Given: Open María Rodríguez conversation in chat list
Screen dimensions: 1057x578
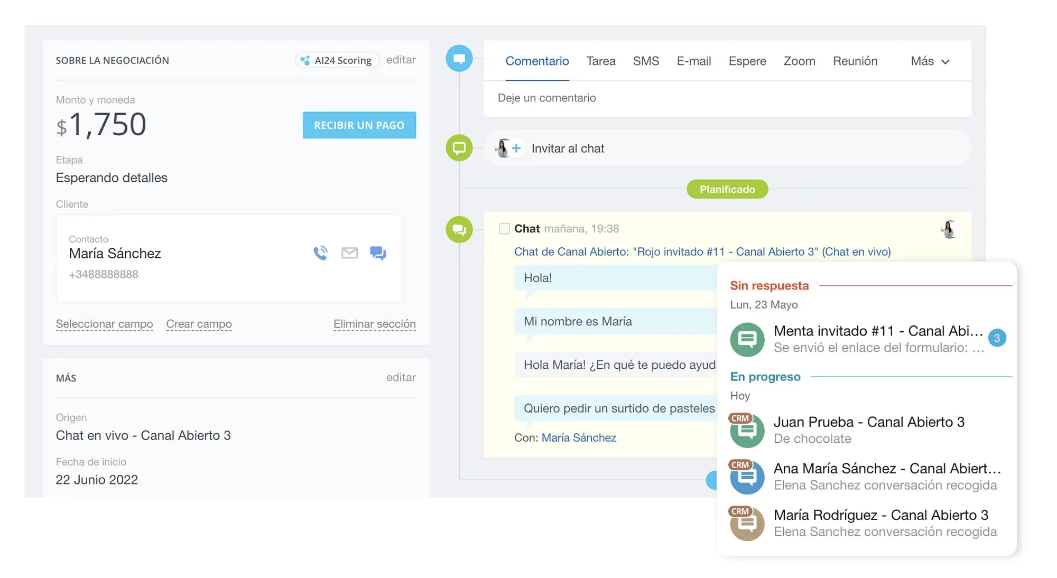Looking at the screenshot, I should 880,515.
